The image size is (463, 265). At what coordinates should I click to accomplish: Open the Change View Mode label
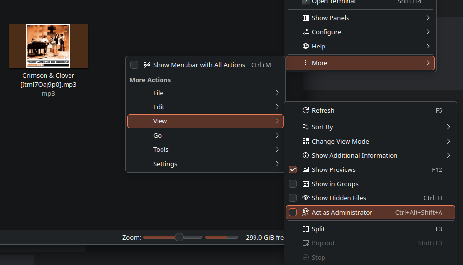pyautogui.click(x=340, y=141)
